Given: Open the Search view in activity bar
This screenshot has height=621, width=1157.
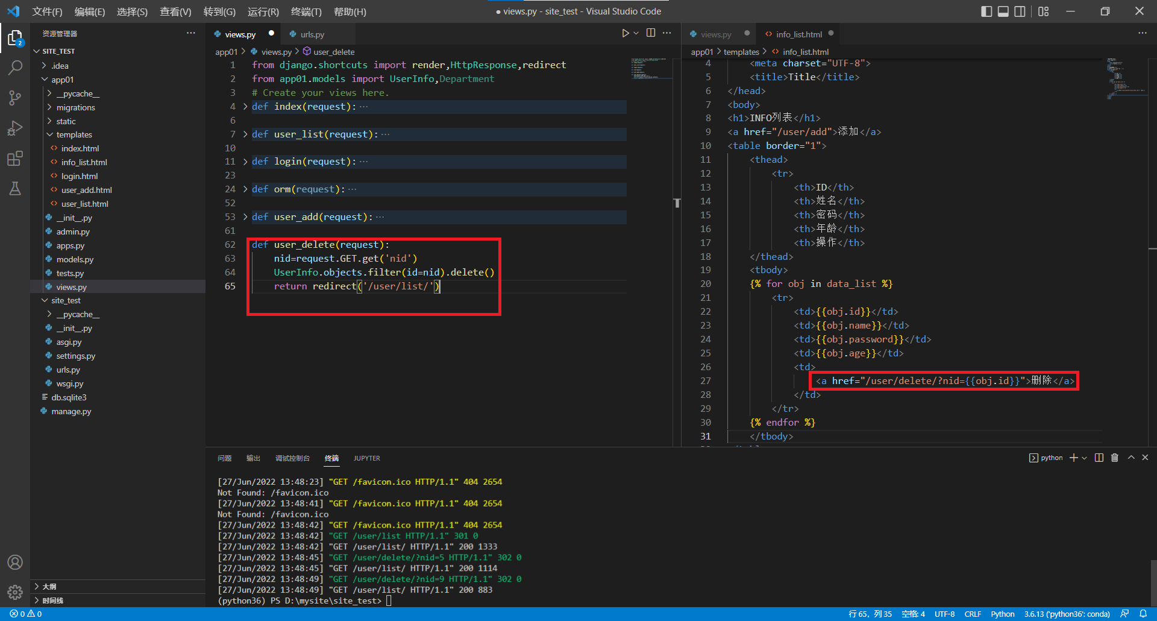Looking at the screenshot, I should click(15, 68).
